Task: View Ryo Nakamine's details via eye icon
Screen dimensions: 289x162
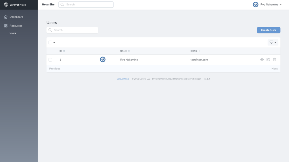Action: tap(262, 59)
